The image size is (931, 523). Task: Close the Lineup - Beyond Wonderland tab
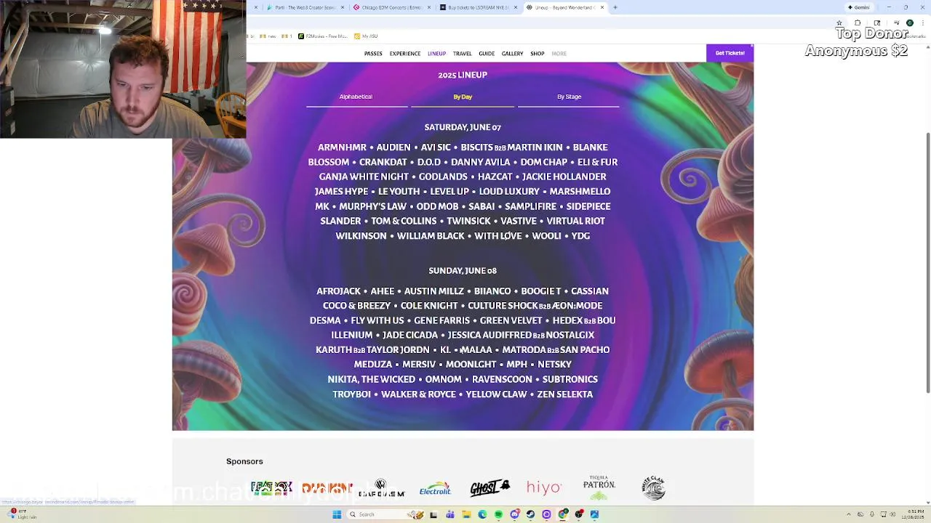(602, 7)
